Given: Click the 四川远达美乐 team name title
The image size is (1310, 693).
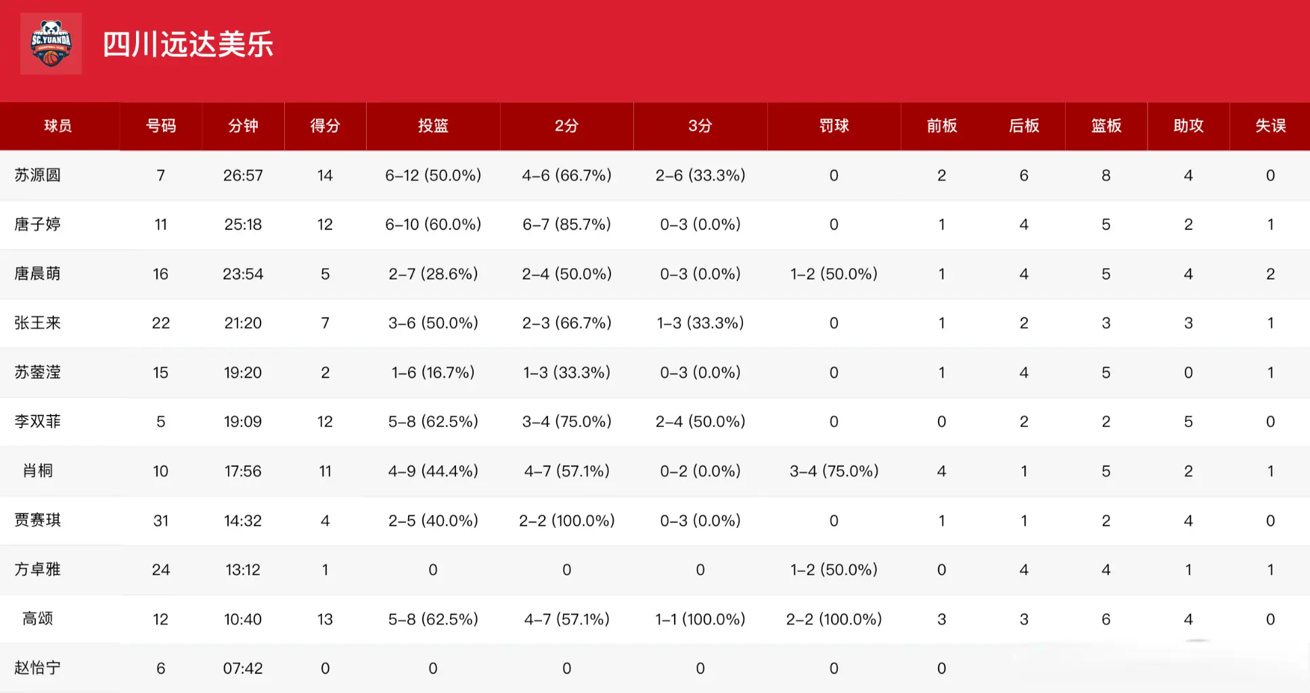Looking at the screenshot, I should pyautogui.click(x=188, y=45).
